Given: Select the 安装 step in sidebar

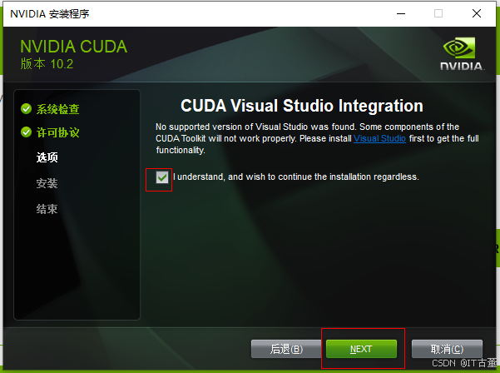Looking at the screenshot, I should (47, 183).
